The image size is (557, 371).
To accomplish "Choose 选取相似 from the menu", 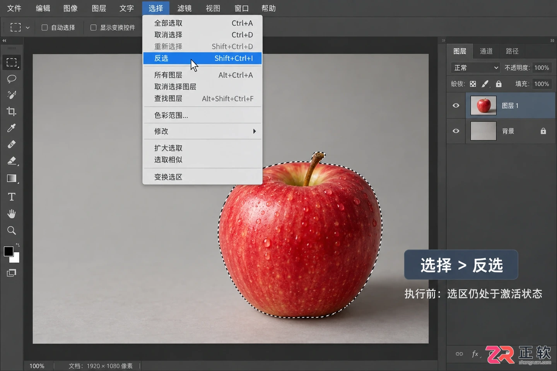I will tap(203, 160).
